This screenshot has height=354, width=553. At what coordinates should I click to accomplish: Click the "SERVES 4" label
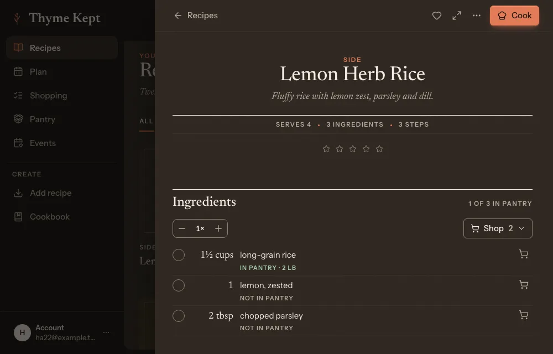point(294,124)
